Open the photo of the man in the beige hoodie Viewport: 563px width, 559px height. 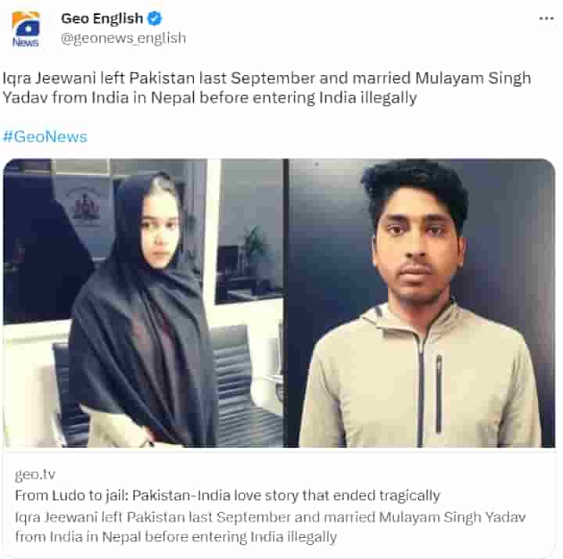click(x=422, y=303)
